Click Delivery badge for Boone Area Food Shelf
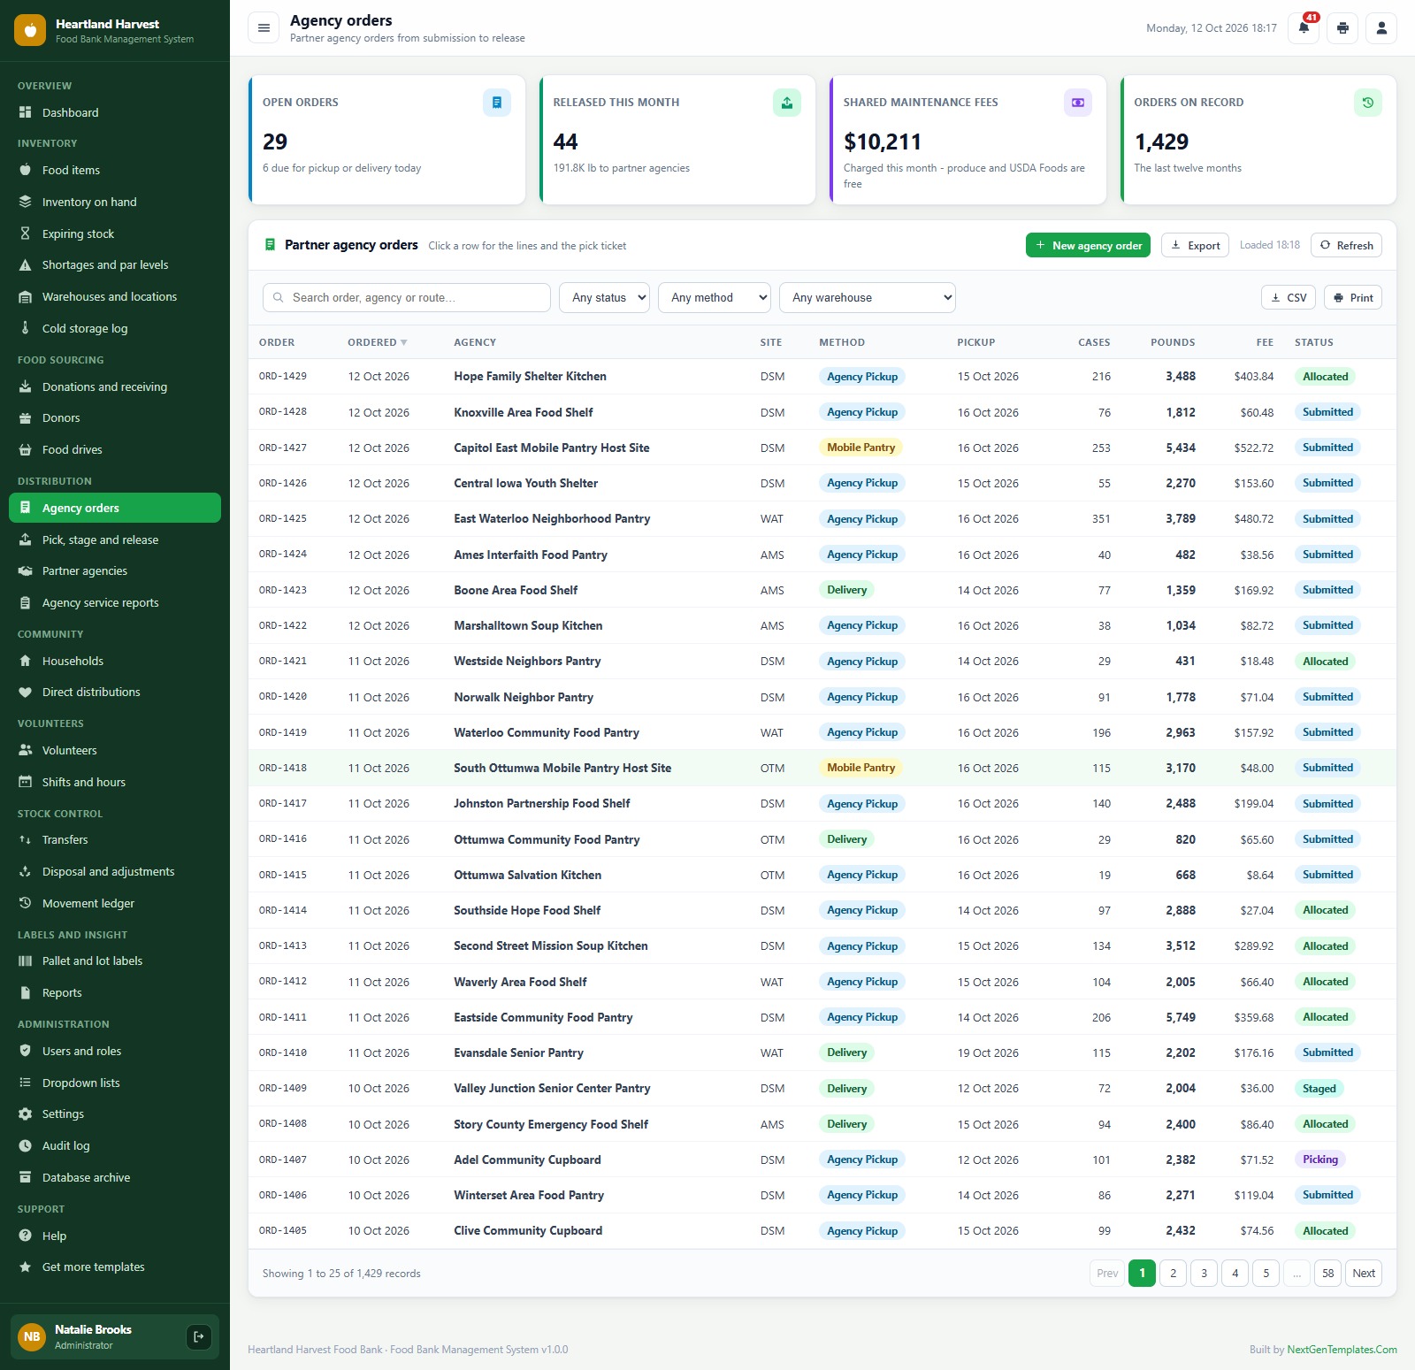 click(846, 590)
